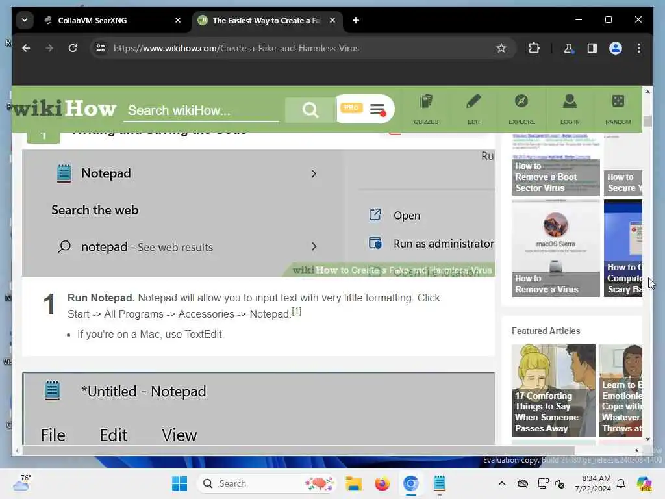Click the taskbar Search box

tap(266, 483)
